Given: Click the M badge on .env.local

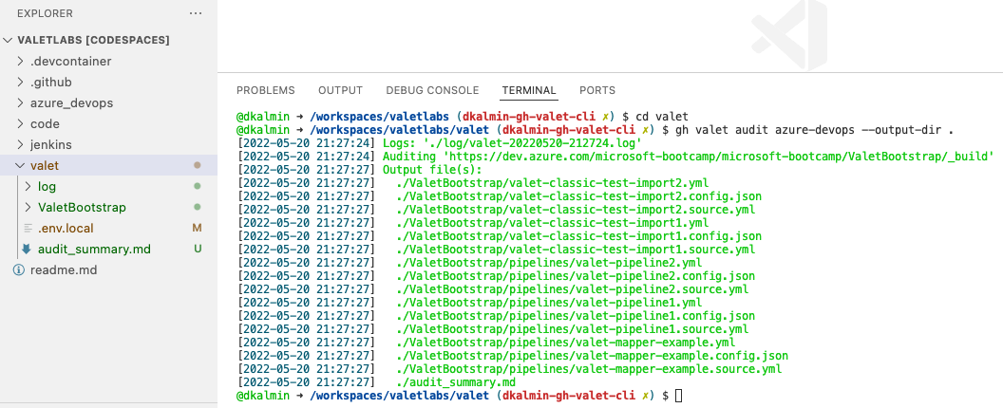Looking at the screenshot, I should point(197,229).
